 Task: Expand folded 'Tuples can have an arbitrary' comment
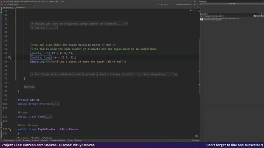[x=79, y=24]
